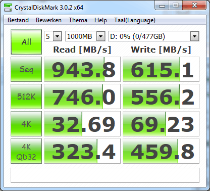This screenshot has width=210, height=191.
Task: Open the Thema menu
Action: click(x=78, y=20)
